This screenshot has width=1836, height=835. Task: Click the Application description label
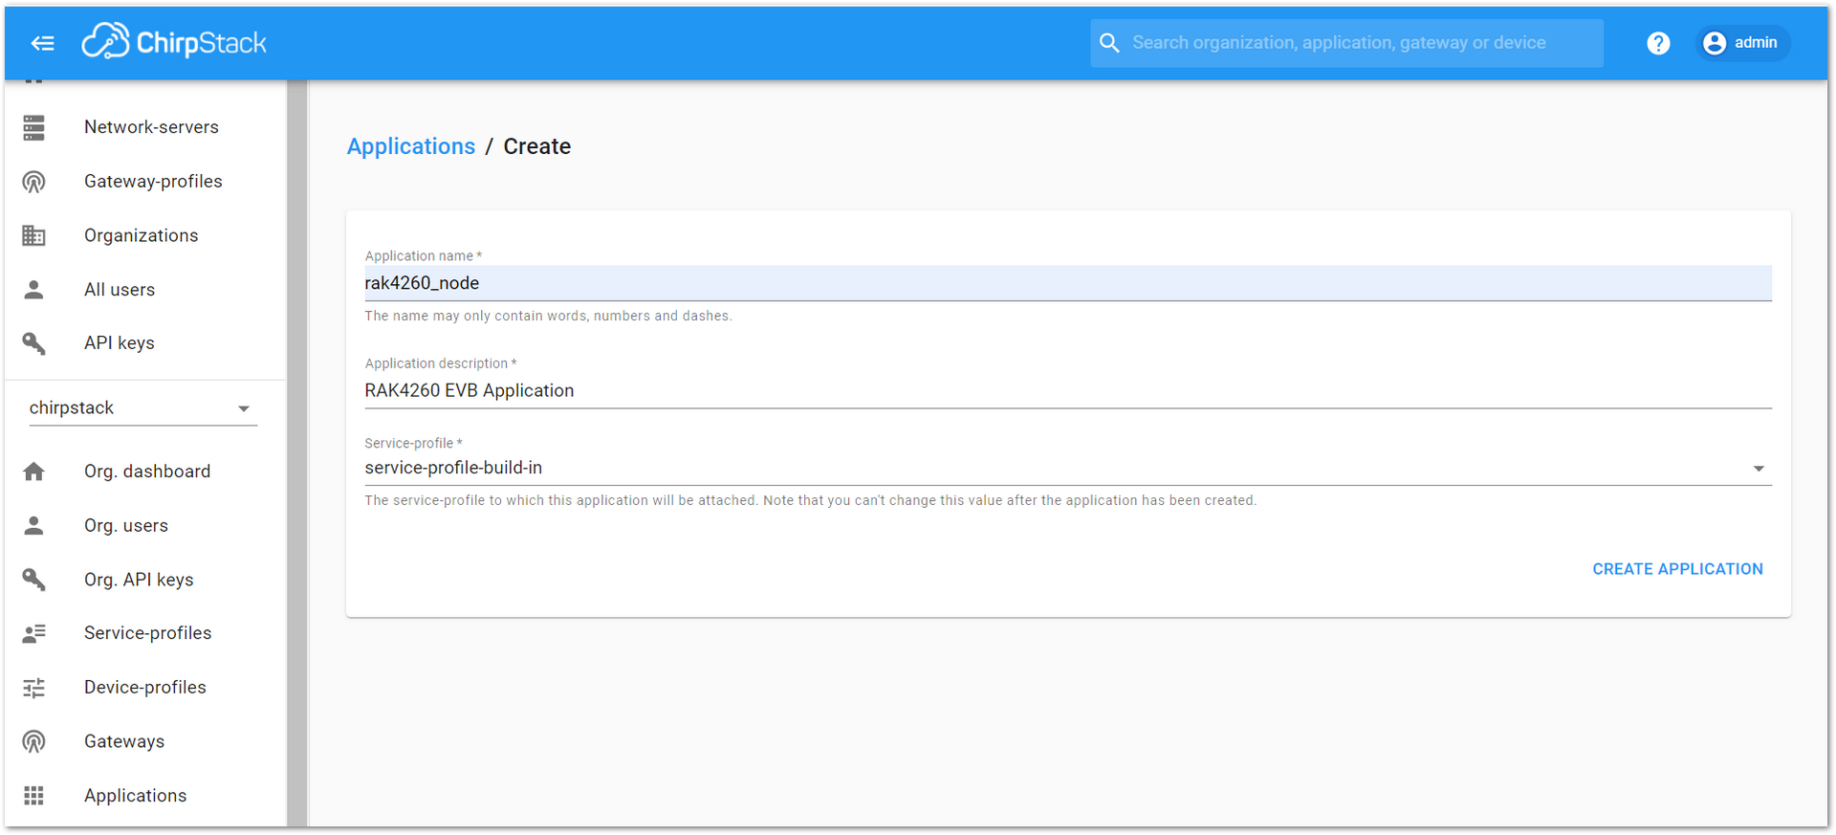click(x=440, y=363)
